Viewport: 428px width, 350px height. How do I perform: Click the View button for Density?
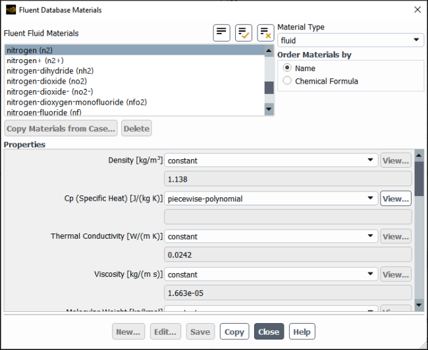tap(396, 160)
